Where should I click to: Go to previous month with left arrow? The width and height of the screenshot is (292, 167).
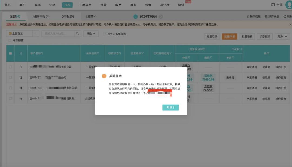point(135,16)
